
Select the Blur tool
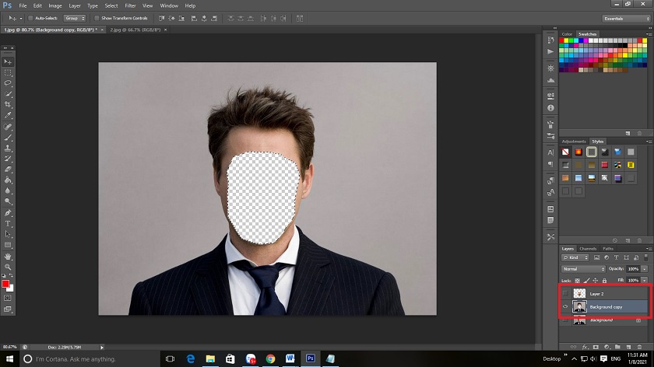click(8, 190)
